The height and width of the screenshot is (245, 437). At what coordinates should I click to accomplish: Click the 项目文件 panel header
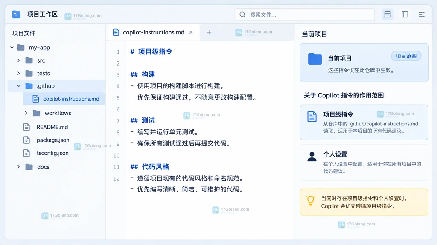click(x=24, y=33)
